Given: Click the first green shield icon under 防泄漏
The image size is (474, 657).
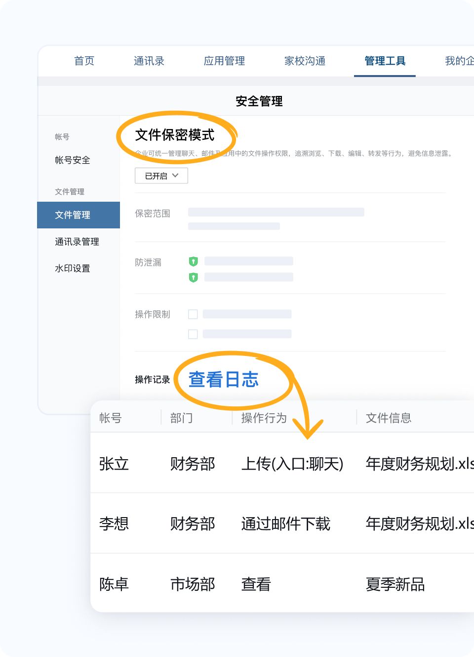Looking at the screenshot, I should (193, 261).
